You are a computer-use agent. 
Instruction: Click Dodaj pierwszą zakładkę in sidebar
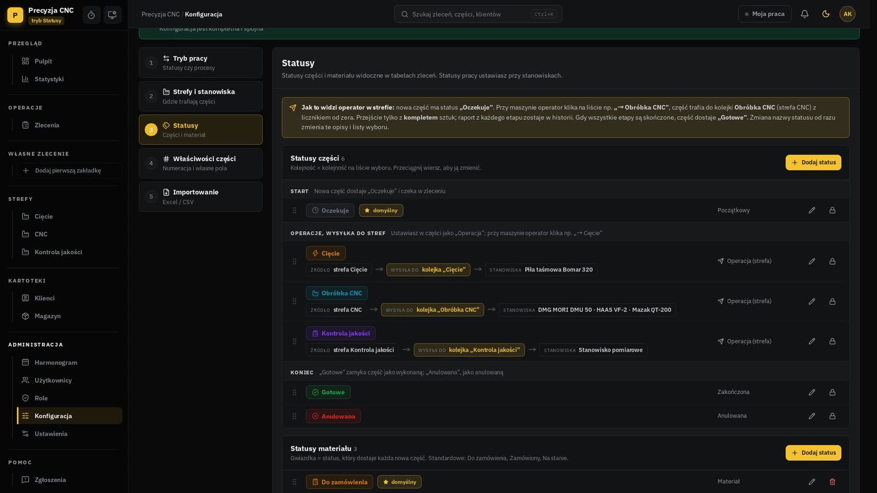click(69, 170)
